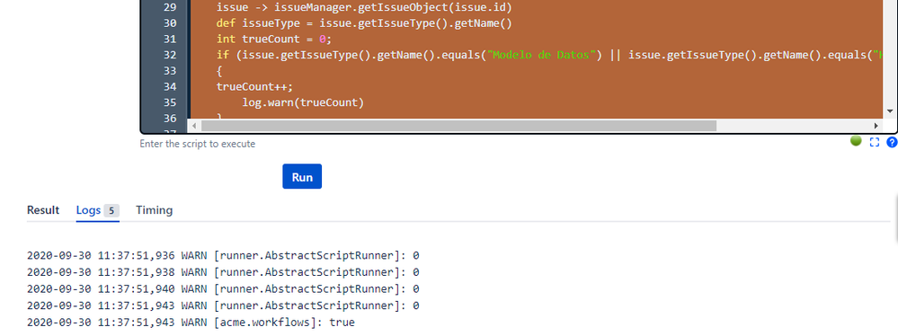Click the log entry timestamped 11:37:51,938
Screen dimensions: 898x336
pos(223,272)
